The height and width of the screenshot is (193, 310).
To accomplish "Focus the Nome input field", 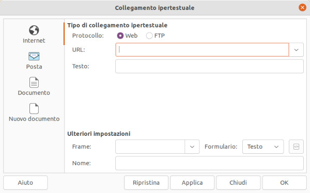I will (x=209, y=163).
